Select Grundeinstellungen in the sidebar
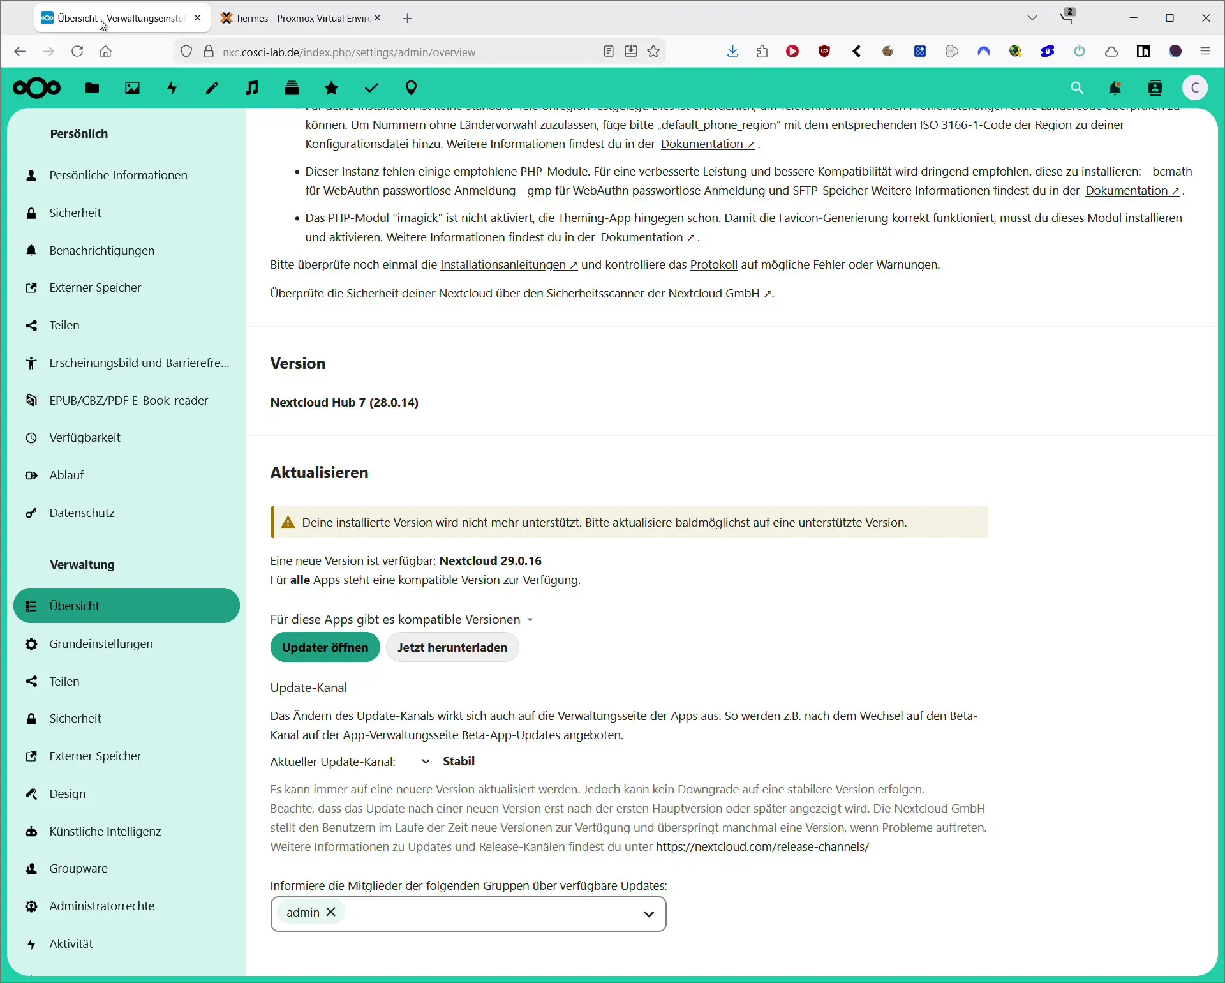Viewport: 1225px width, 983px height. pyautogui.click(x=100, y=643)
